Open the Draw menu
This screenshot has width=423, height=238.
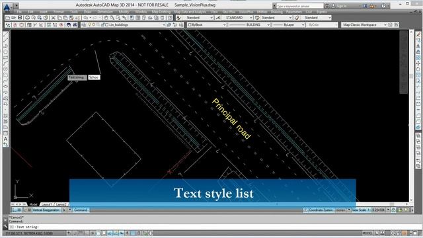tap(87, 12)
